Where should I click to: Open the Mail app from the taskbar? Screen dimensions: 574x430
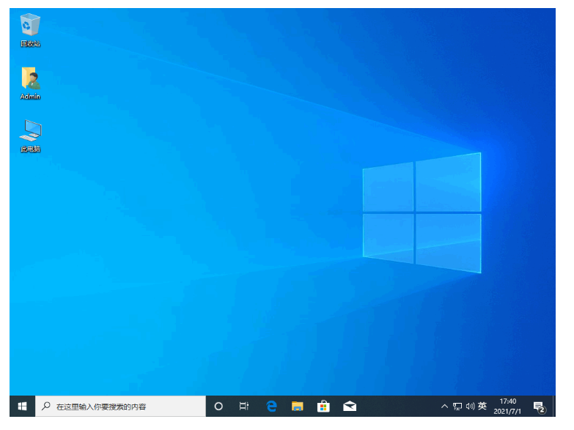(x=350, y=406)
